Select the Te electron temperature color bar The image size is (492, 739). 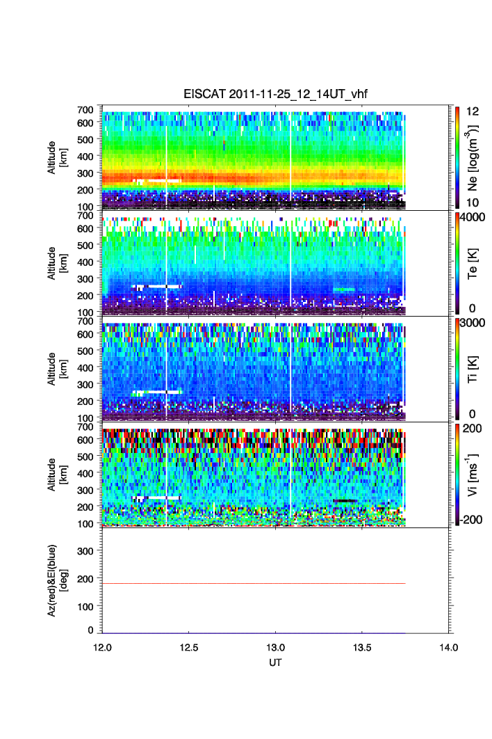[x=457, y=263]
